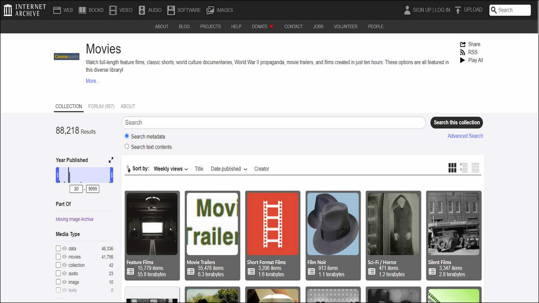539x303 pixels.
Task: Click the list icon on Feature Films card
Action: (130, 271)
